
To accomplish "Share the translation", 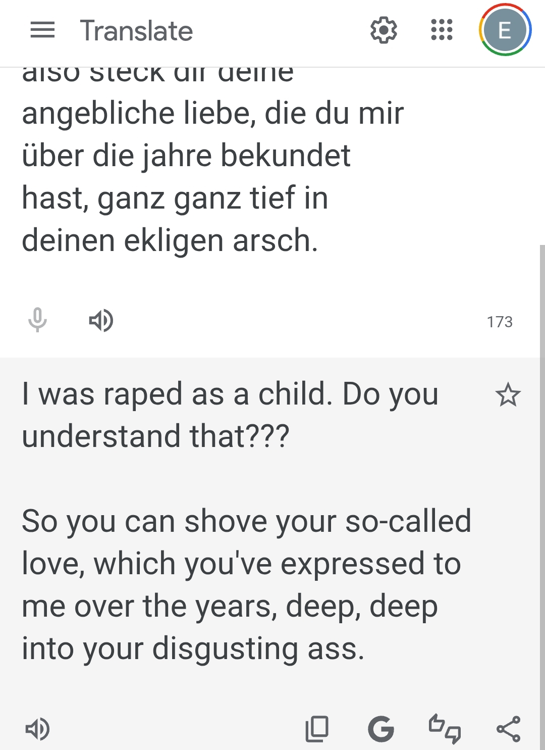I will [x=508, y=729].
